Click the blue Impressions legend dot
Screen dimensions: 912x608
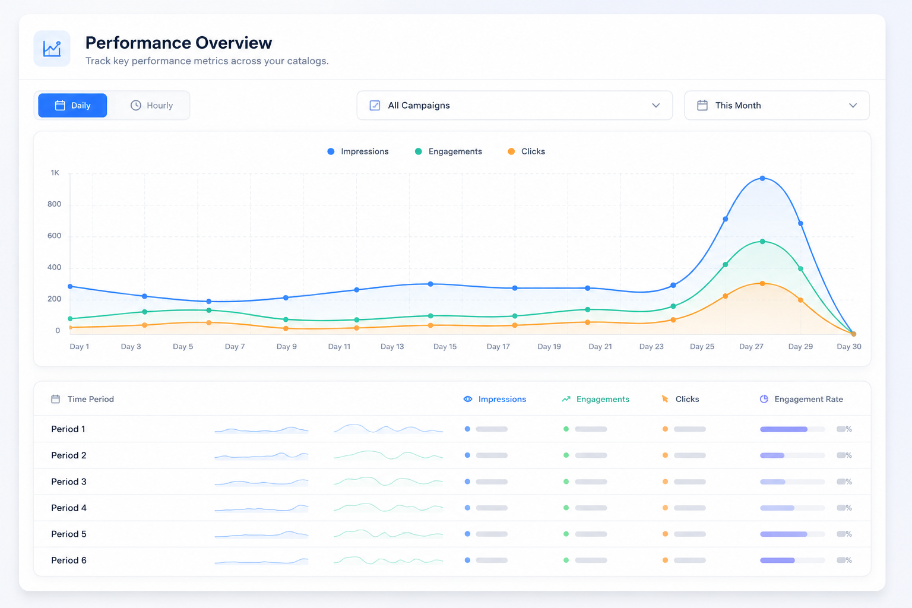click(331, 151)
